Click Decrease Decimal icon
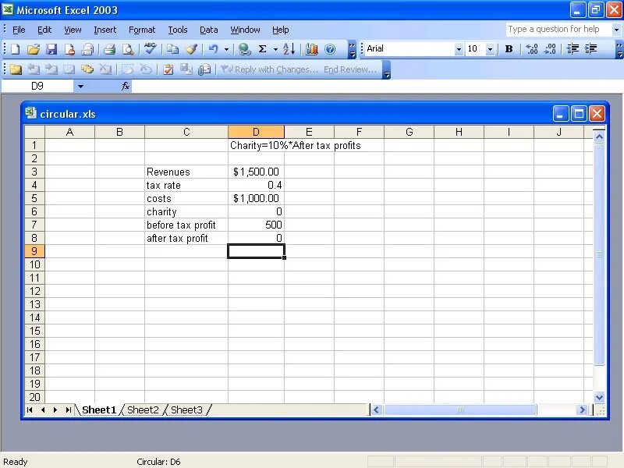Image resolution: width=624 pixels, height=468 pixels. 550,49
